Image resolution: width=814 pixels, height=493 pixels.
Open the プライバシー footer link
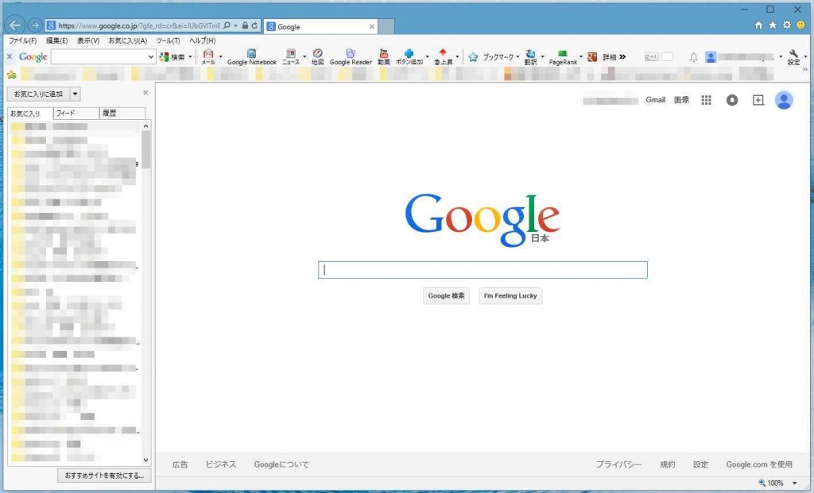[x=618, y=464]
